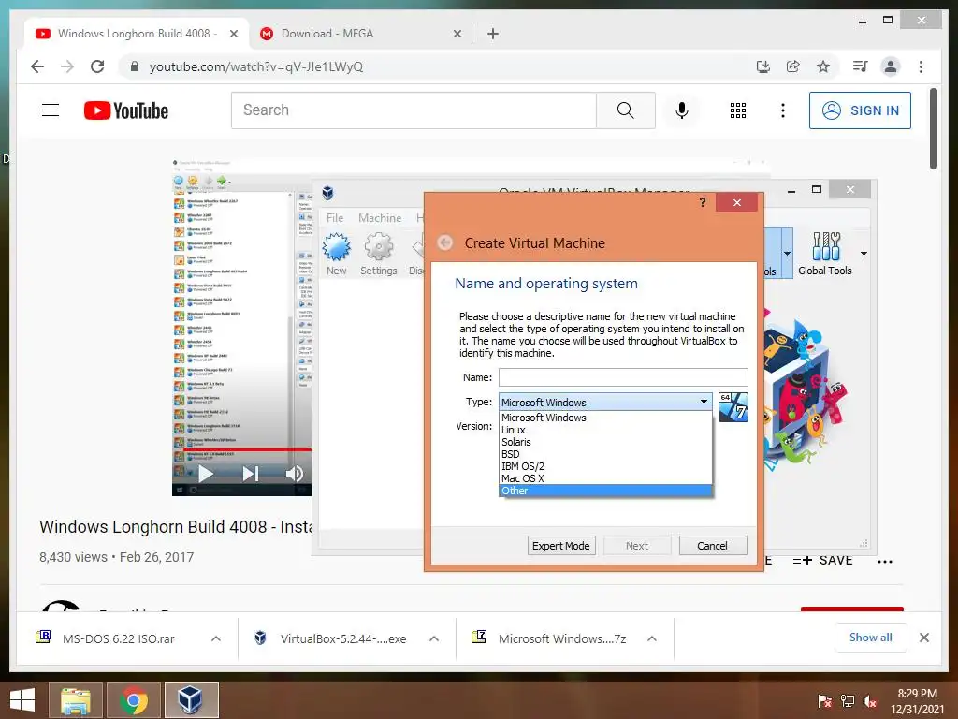Open Global Tools in VirtualBox toolbar
Image resolution: width=958 pixels, height=719 pixels.
coord(825,255)
